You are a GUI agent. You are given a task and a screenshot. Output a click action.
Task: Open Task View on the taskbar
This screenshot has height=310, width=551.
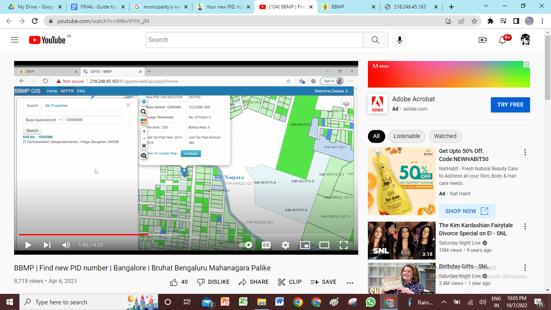click(187, 302)
